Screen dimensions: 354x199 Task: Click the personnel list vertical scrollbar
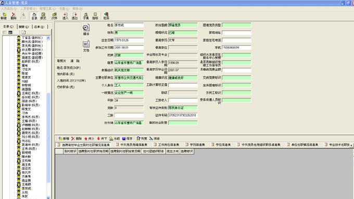click(x=48, y=117)
